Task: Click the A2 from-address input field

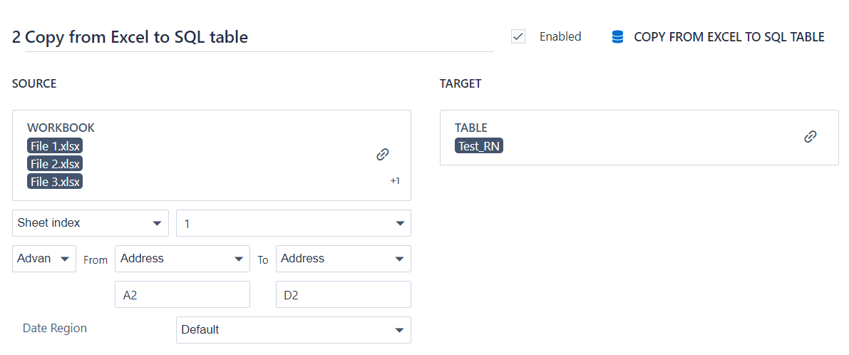Action: tap(182, 294)
